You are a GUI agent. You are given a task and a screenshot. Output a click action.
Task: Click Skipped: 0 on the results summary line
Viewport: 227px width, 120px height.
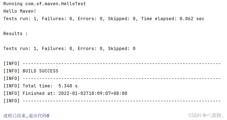[122, 49]
